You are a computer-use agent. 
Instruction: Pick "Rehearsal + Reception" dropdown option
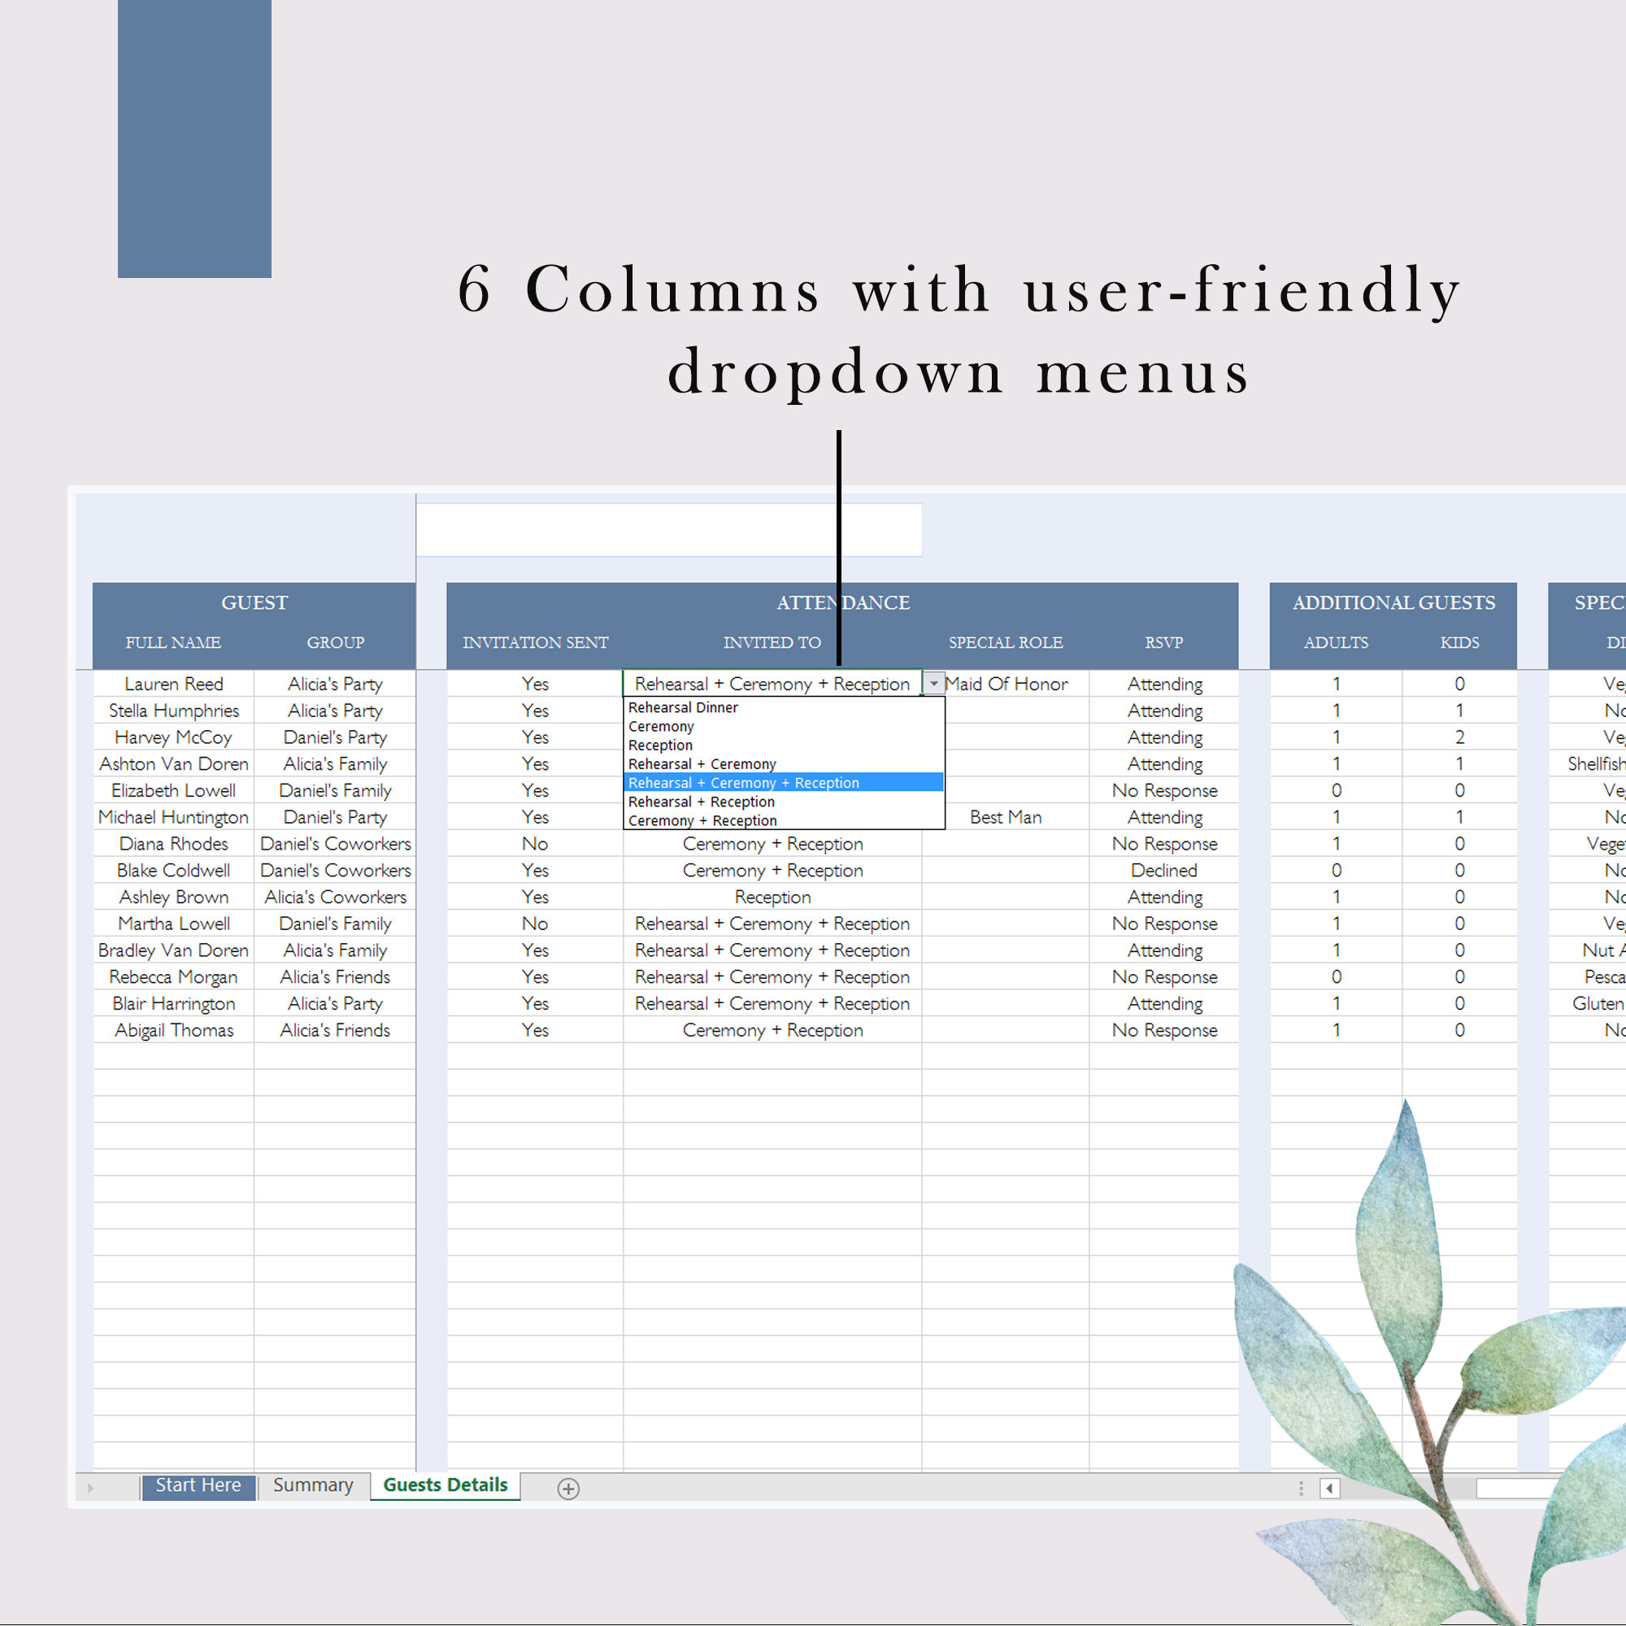(701, 802)
